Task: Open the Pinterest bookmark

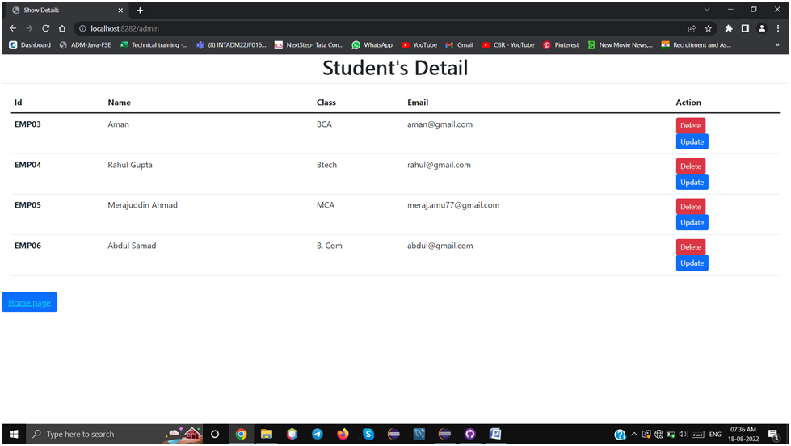Action: pos(561,45)
